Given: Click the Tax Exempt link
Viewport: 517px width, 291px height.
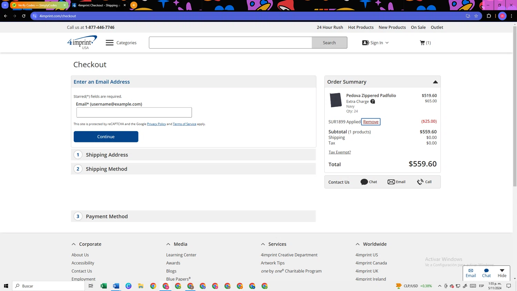Looking at the screenshot, I should tap(339, 152).
